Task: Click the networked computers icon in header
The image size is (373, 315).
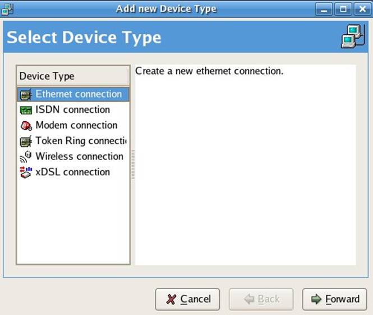Action: (x=352, y=37)
